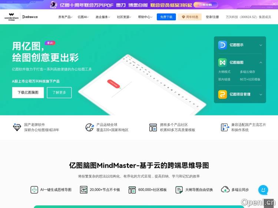Click the AI一键生成思维导图 icon
The height and width of the screenshot is (208, 278).
(x=34, y=190)
